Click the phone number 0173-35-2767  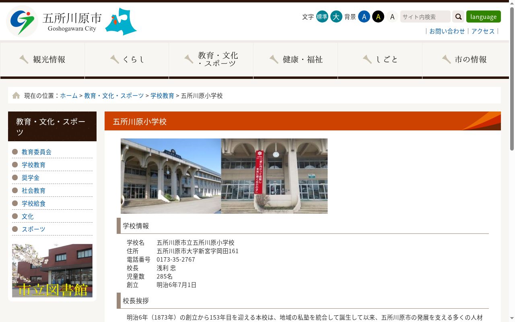(x=176, y=259)
